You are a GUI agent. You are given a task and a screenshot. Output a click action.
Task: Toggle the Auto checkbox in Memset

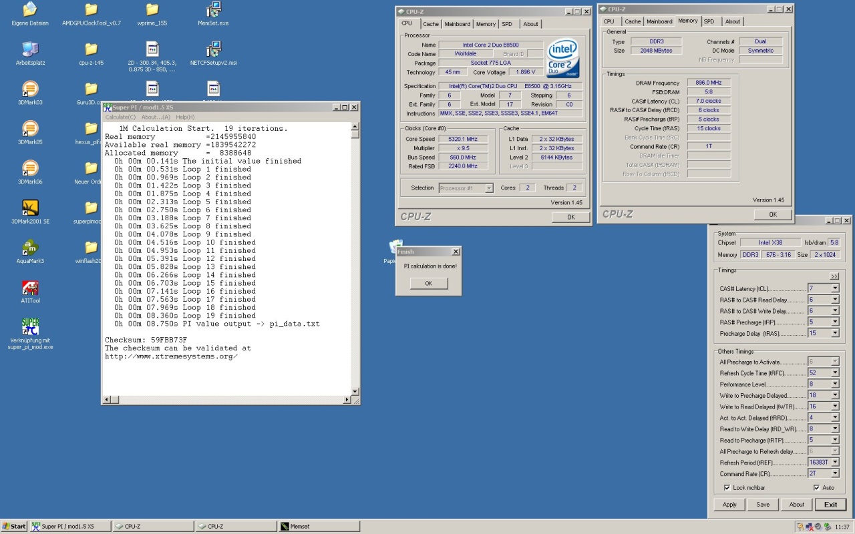tap(816, 487)
